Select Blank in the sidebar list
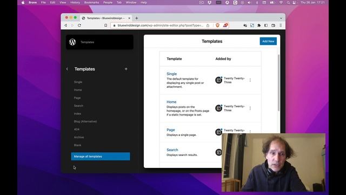This screenshot has height=195, width=346. coord(77,145)
